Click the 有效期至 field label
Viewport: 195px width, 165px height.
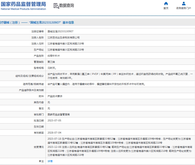(39, 133)
